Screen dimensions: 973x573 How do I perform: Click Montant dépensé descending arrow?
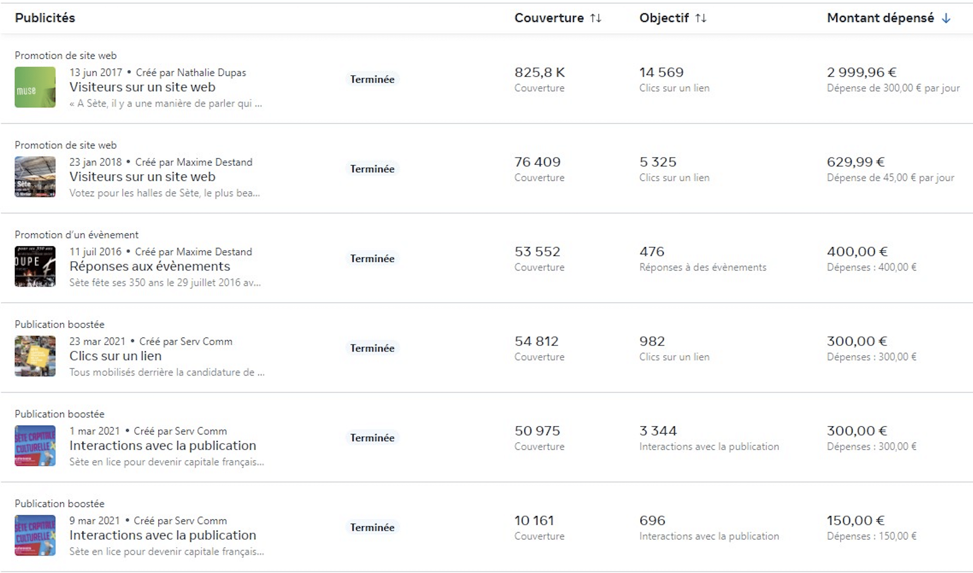tap(946, 18)
